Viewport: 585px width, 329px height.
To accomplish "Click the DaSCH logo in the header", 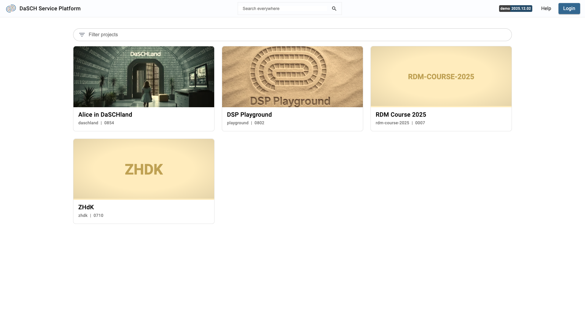I will [11, 9].
